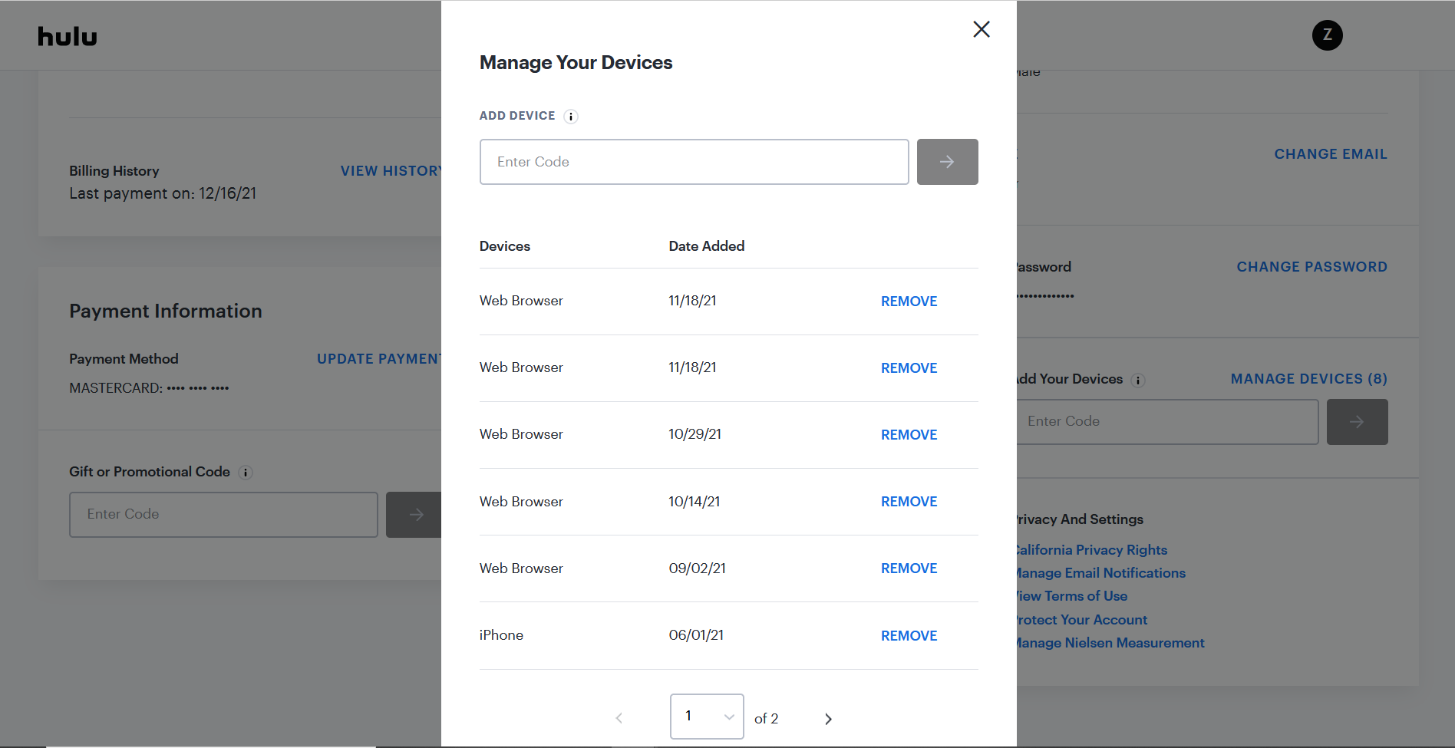The image size is (1455, 748).
Task: Go to previous page of devices
Action: tap(619, 719)
